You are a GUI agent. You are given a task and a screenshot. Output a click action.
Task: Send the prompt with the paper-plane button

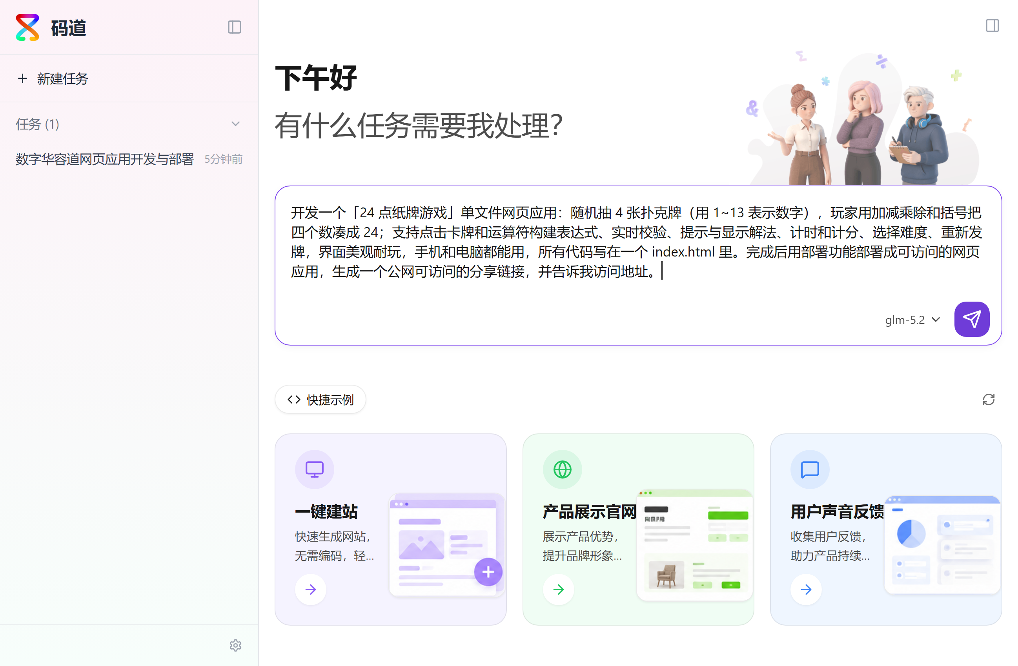[x=972, y=319]
